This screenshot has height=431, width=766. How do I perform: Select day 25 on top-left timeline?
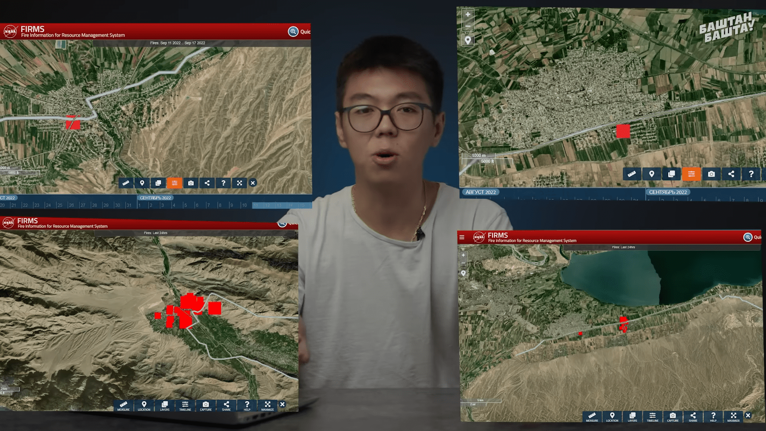coord(60,205)
